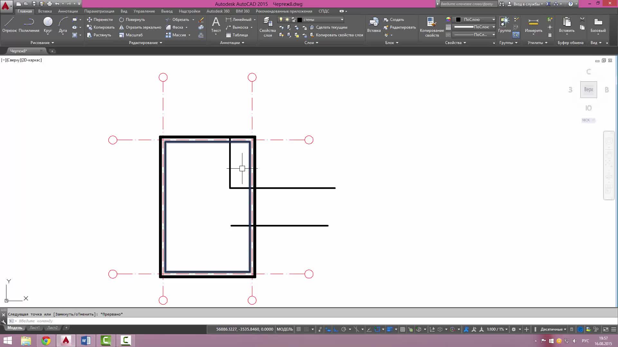The image size is (618, 347).
Task: Click the Верх face of the ViewCube
Action: coord(588,90)
